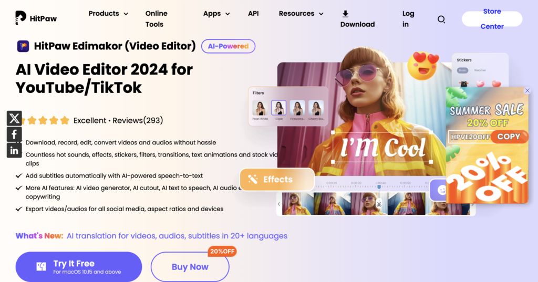Click the Log in link
Image resolution: width=538 pixels, height=282 pixels.
coord(408,19)
